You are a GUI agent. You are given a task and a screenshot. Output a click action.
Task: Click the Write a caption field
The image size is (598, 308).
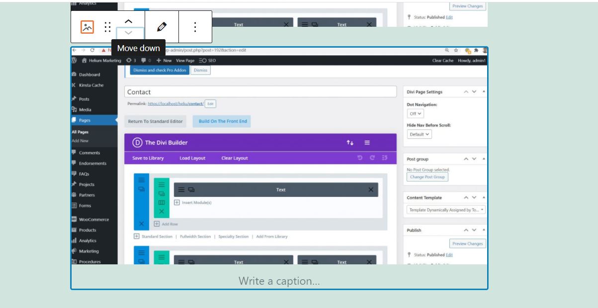pos(279,281)
